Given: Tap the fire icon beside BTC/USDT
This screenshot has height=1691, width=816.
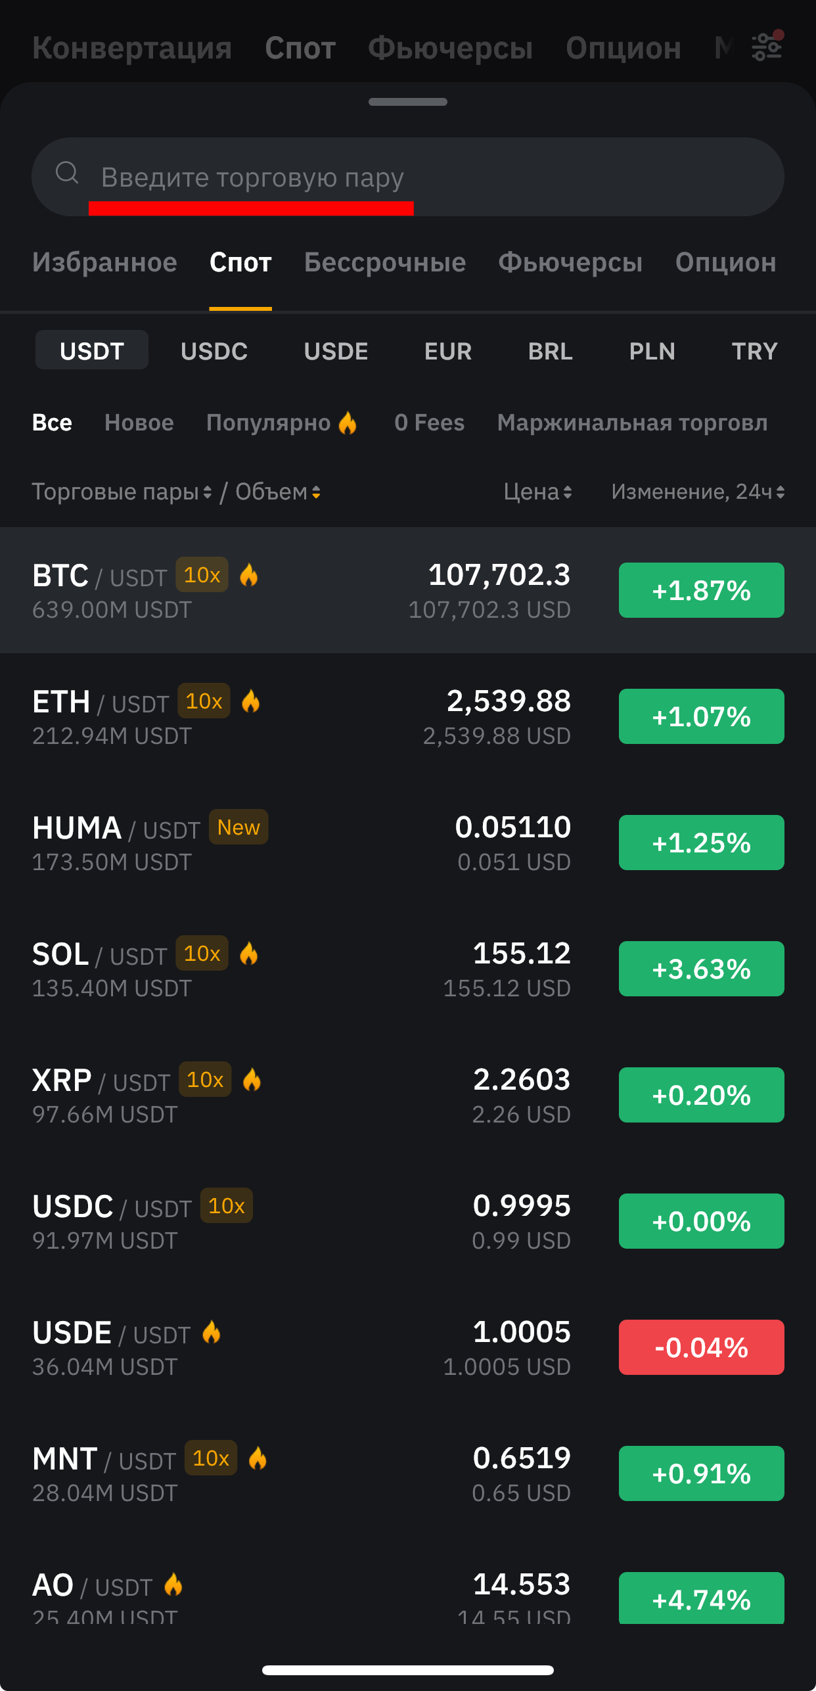Looking at the screenshot, I should point(249,575).
